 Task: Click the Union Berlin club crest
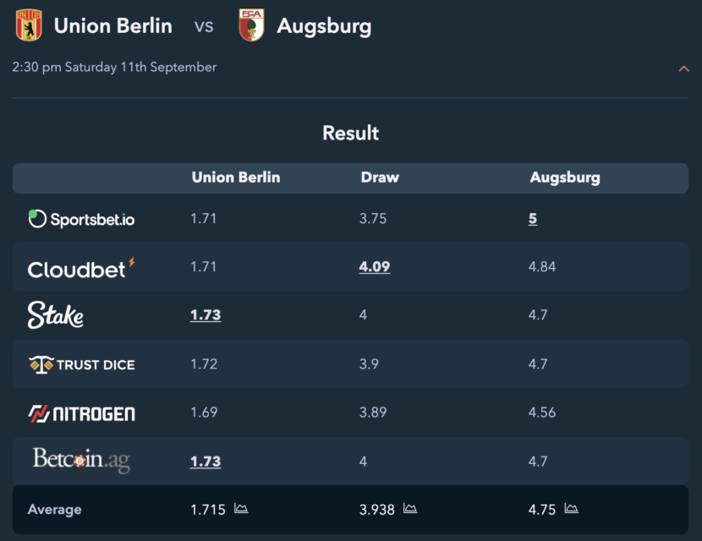point(29,25)
